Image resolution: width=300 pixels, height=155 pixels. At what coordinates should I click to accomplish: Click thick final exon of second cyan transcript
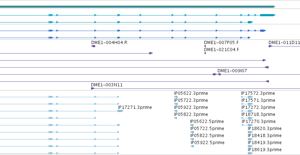pyautogui.click(x=250, y=22)
